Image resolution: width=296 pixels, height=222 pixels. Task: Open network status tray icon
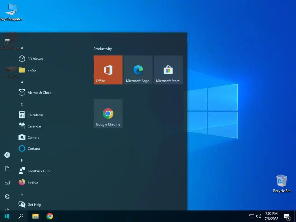[252, 216]
